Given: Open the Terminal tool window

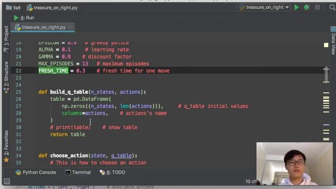Looking at the screenshot, I should click(x=78, y=172).
